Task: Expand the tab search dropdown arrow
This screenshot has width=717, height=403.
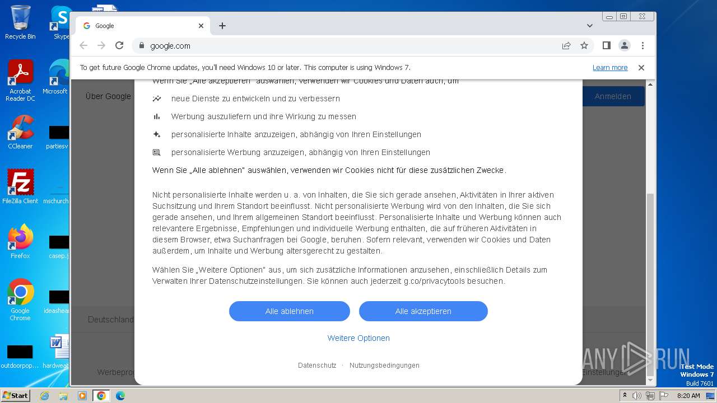Action: click(589, 26)
